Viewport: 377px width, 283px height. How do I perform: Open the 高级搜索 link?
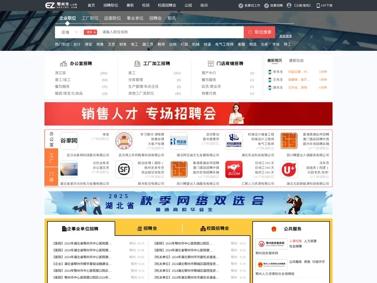tap(285, 36)
